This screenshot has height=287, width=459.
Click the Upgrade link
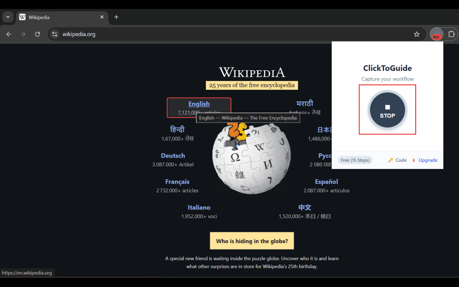[427, 160]
